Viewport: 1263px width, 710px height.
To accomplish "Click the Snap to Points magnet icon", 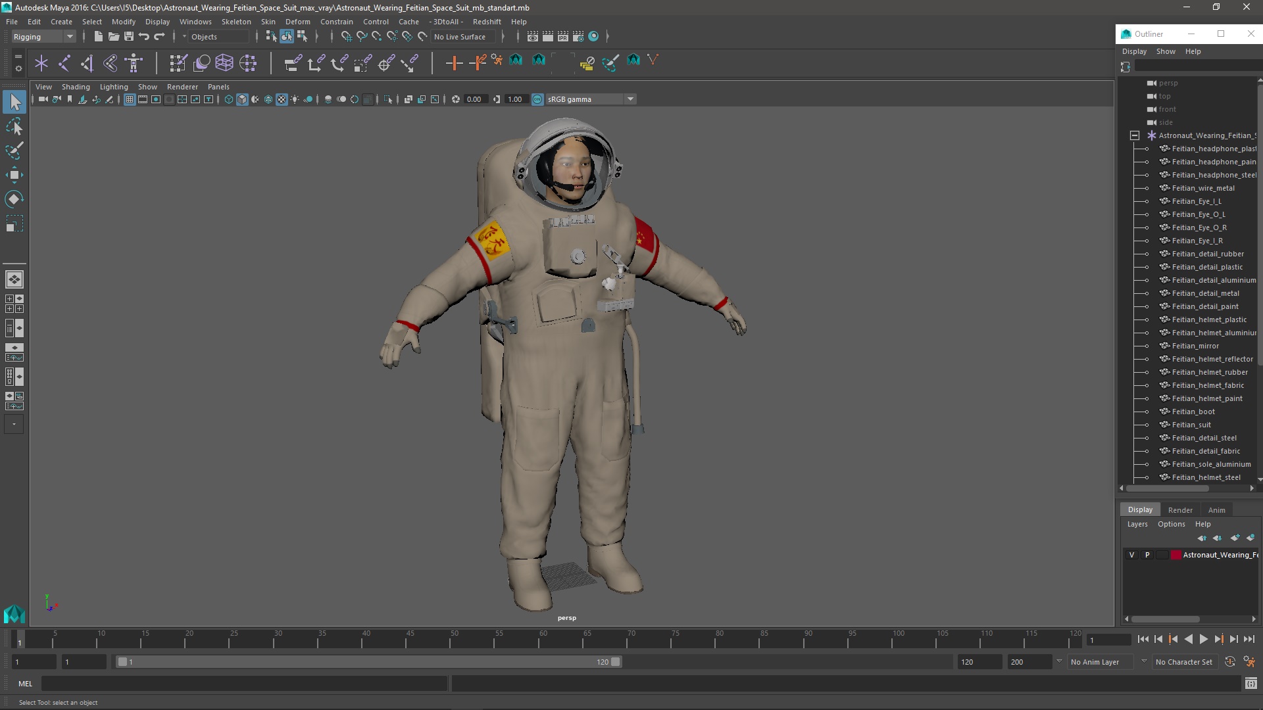I will [x=377, y=37].
